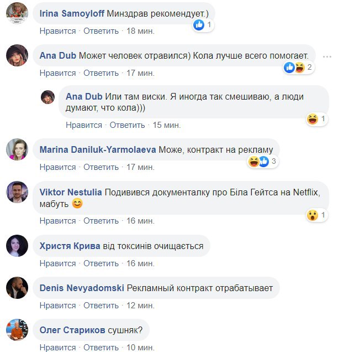This screenshot has width=349, height=352.
Task: Open Viktor Nestulia's avatar
Action: pos(17,193)
